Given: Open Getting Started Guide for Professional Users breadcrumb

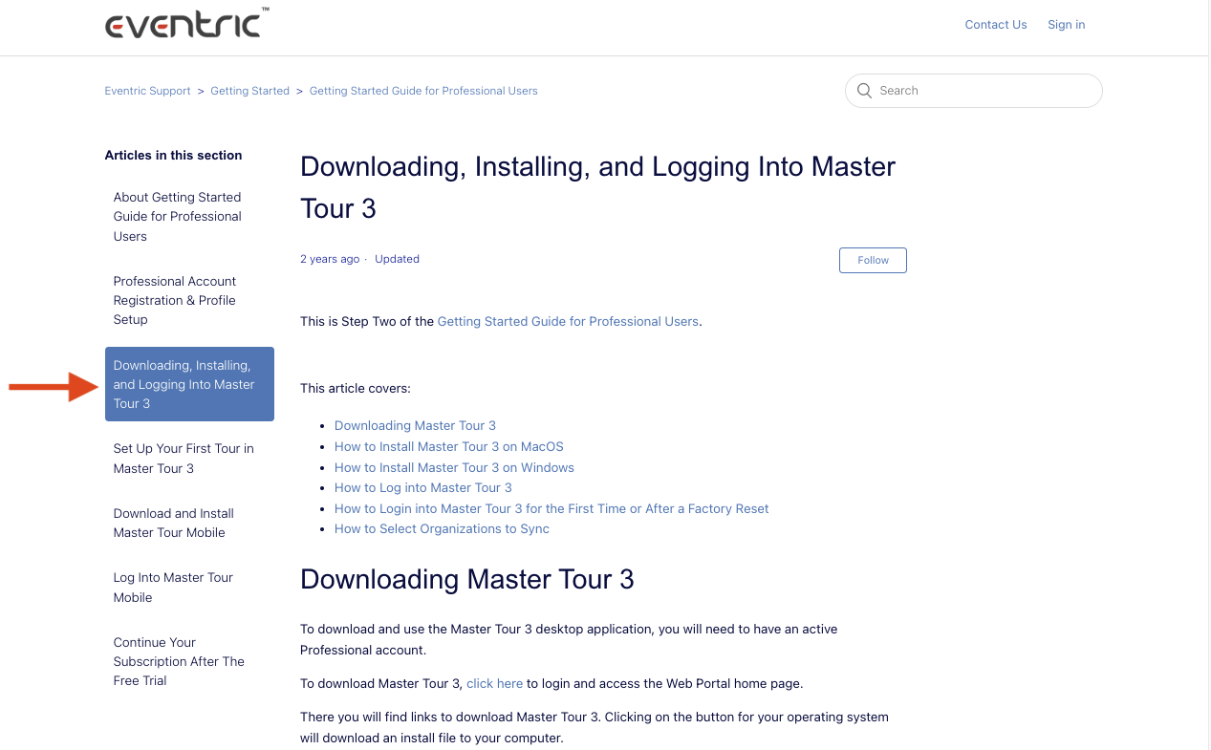Looking at the screenshot, I should click(x=423, y=91).
